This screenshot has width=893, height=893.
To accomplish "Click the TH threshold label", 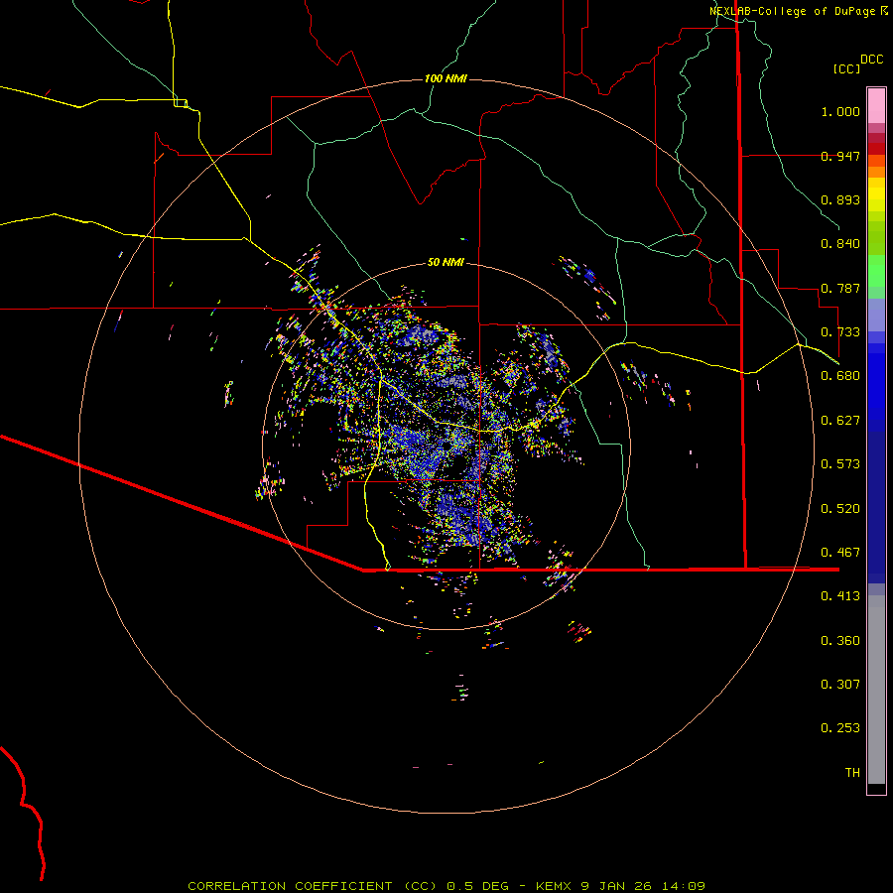I will (x=852, y=773).
